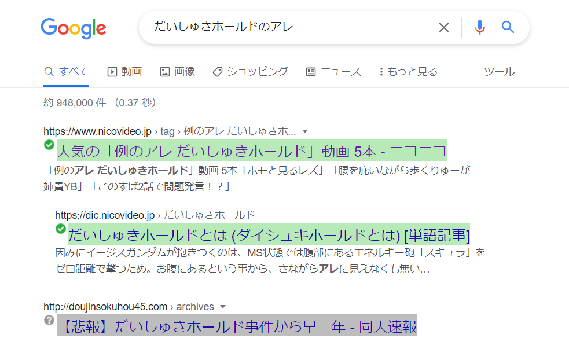Open the ショッピング tab
Viewport: 569px width, 338px height.
[251, 71]
